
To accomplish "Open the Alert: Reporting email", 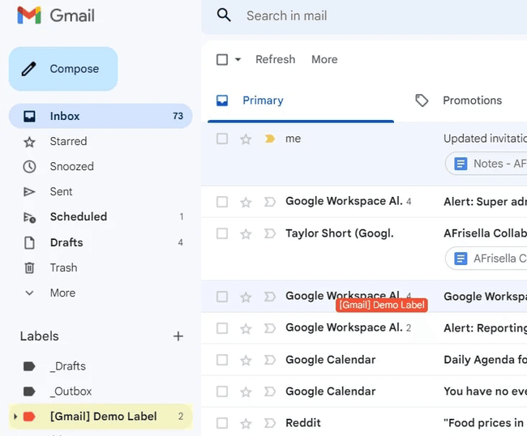I will tap(364, 328).
